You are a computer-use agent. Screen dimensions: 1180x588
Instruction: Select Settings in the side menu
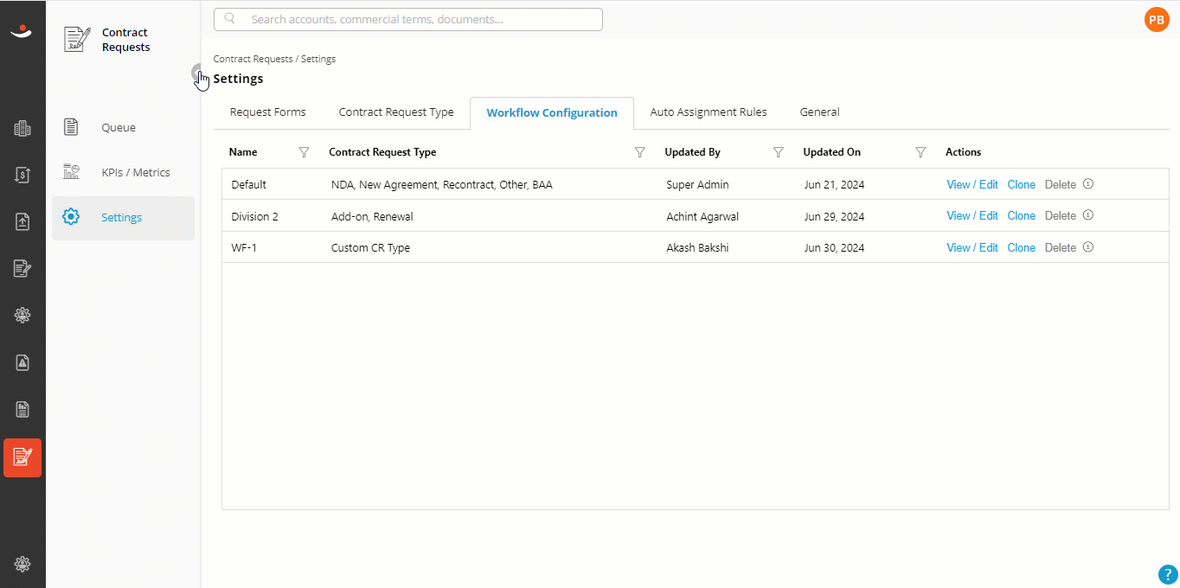click(x=123, y=218)
